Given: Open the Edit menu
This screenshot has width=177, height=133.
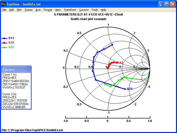Looking at the screenshot, I should point(12,10).
